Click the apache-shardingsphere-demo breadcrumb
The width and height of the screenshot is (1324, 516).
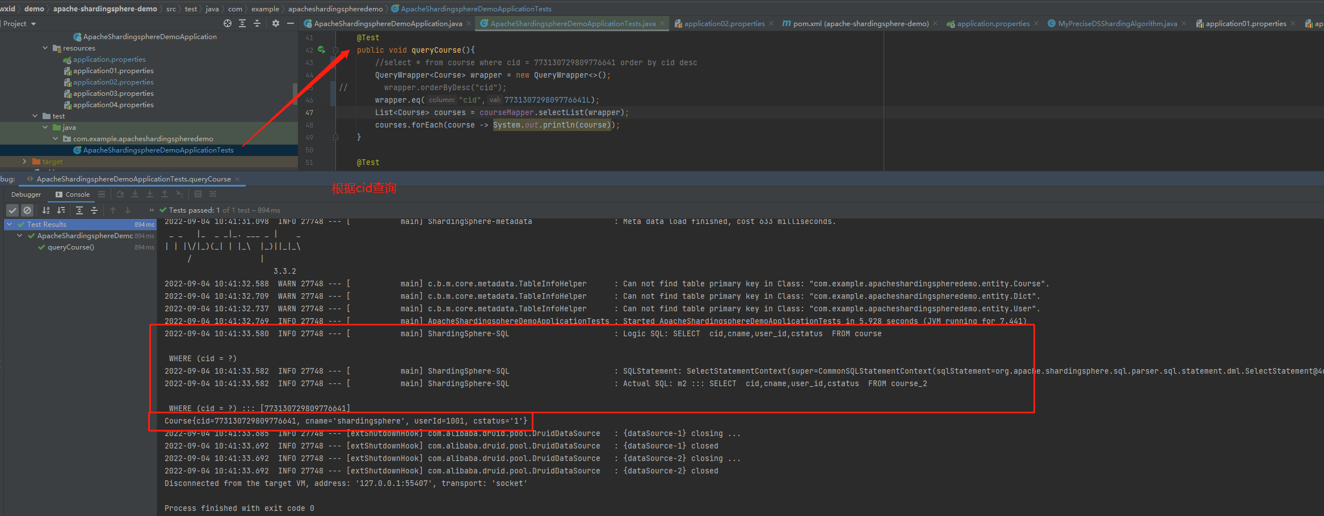105,9
